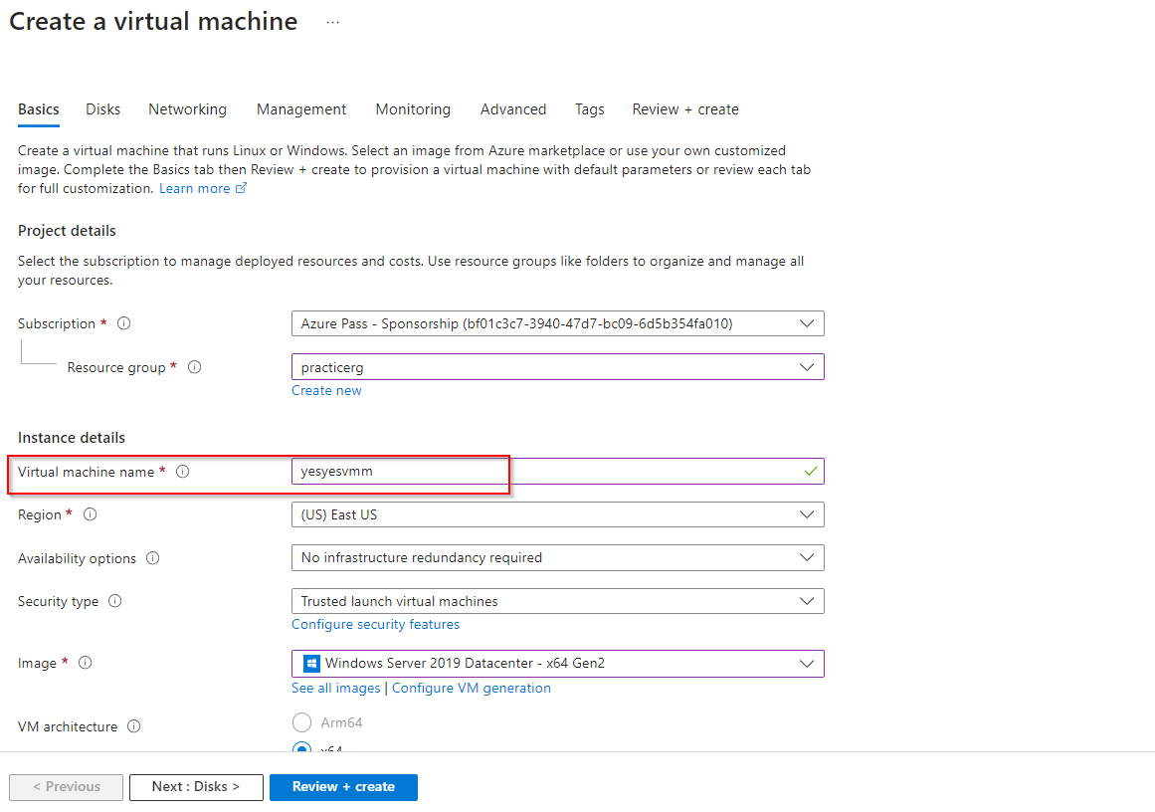Click the VM architecture info icon
The height and width of the screenshot is (812, 1155).
pos(134,726)
